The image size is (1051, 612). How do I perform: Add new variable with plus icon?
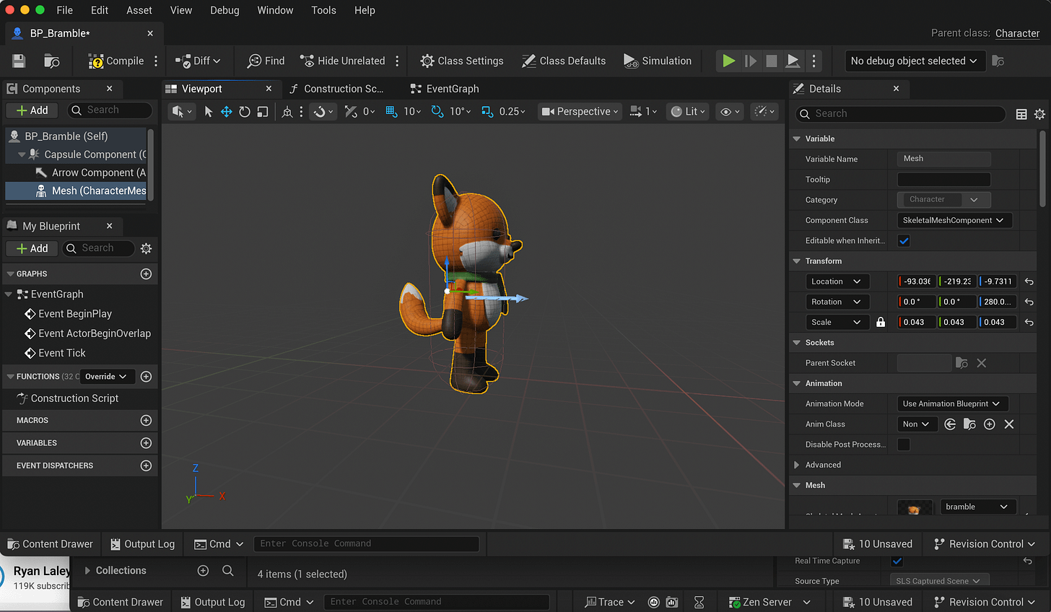coord(146,443)
